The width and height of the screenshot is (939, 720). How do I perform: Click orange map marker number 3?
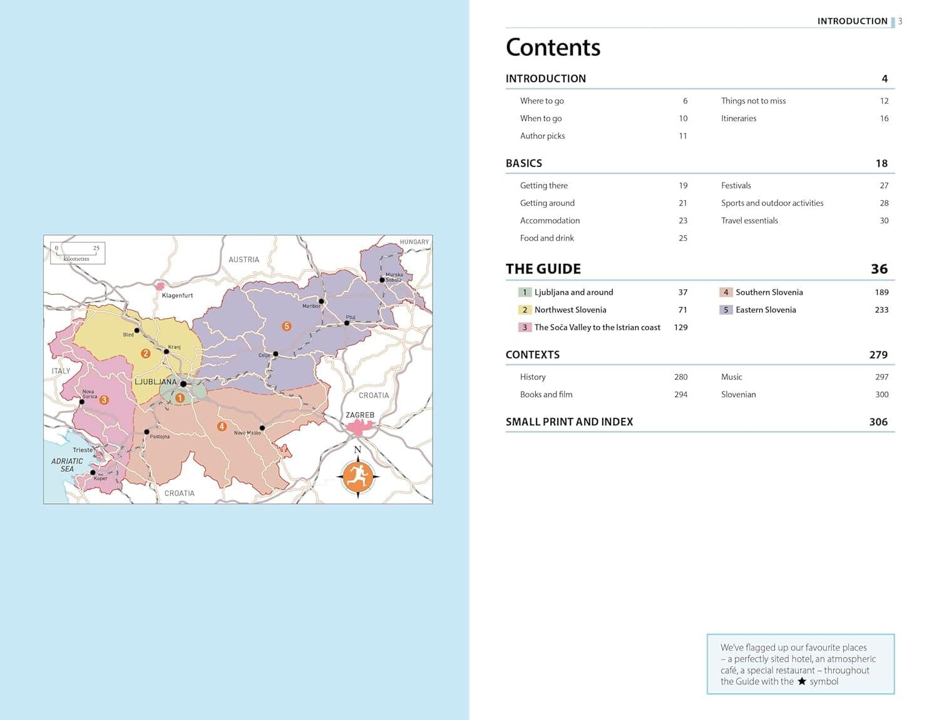(105, 400)
